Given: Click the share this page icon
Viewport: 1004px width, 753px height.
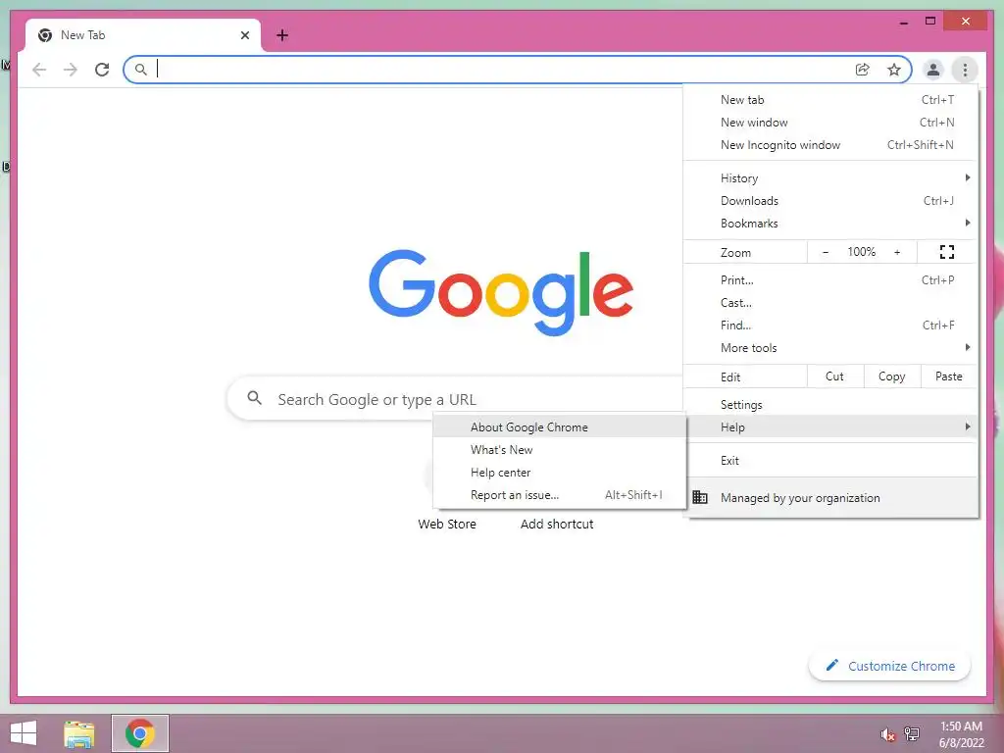Looking at the screenshot, I should coord(863,70).
